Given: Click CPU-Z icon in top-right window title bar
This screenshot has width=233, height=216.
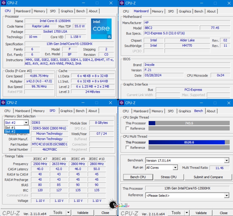Looking at the screenshot, I should [x=122, y=3].
